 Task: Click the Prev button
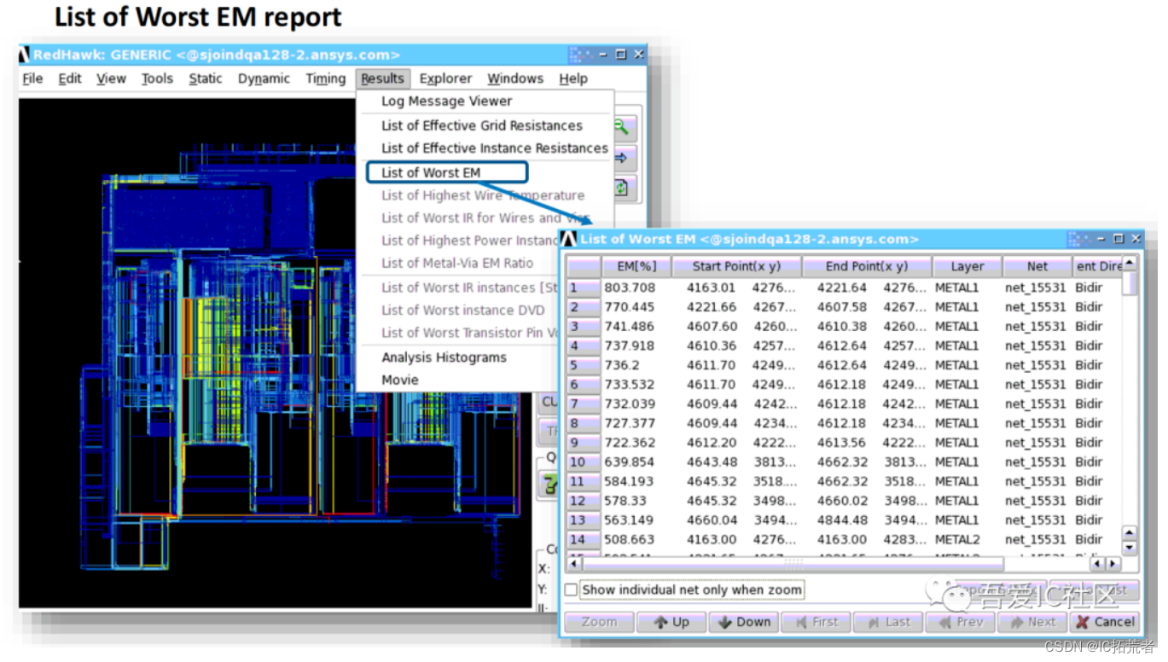point(960,622)
